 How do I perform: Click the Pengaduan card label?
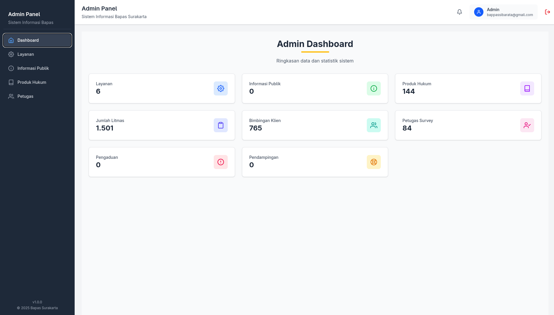tap(107, 157)
